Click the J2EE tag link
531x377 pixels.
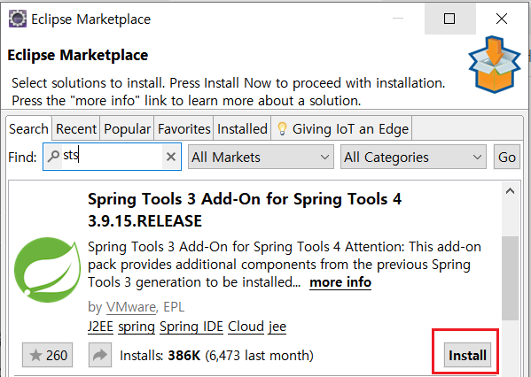(100, 327)
